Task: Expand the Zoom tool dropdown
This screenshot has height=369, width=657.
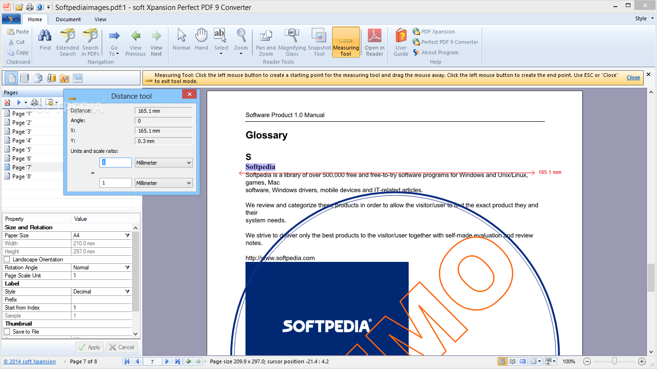Action: [241, 53]
